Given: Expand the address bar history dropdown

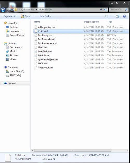Looking at the screenshot, I should pyautogui.click(x=101, y=10).
